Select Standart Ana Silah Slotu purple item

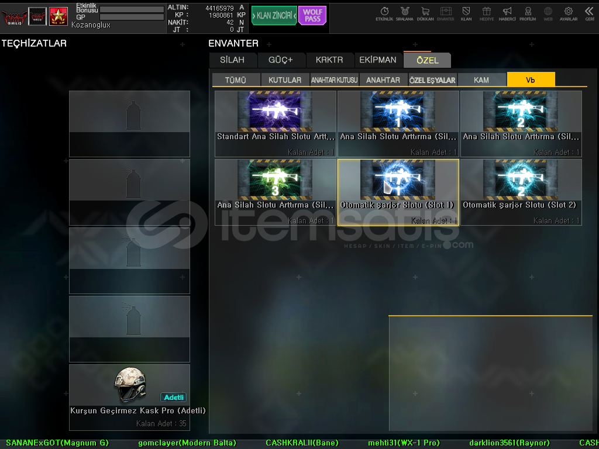pyautogui.click(x=276, y=124)
